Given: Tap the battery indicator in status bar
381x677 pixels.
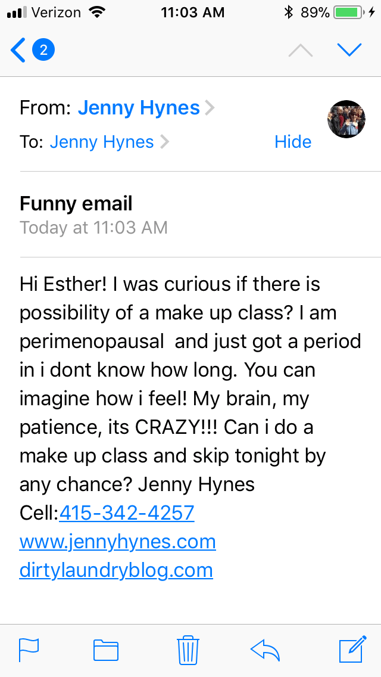Looking at the screenshot, I should 349,12.
